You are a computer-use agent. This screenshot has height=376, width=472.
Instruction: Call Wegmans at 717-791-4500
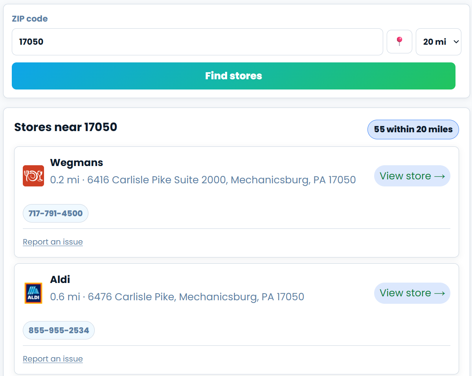pos(55,214)
